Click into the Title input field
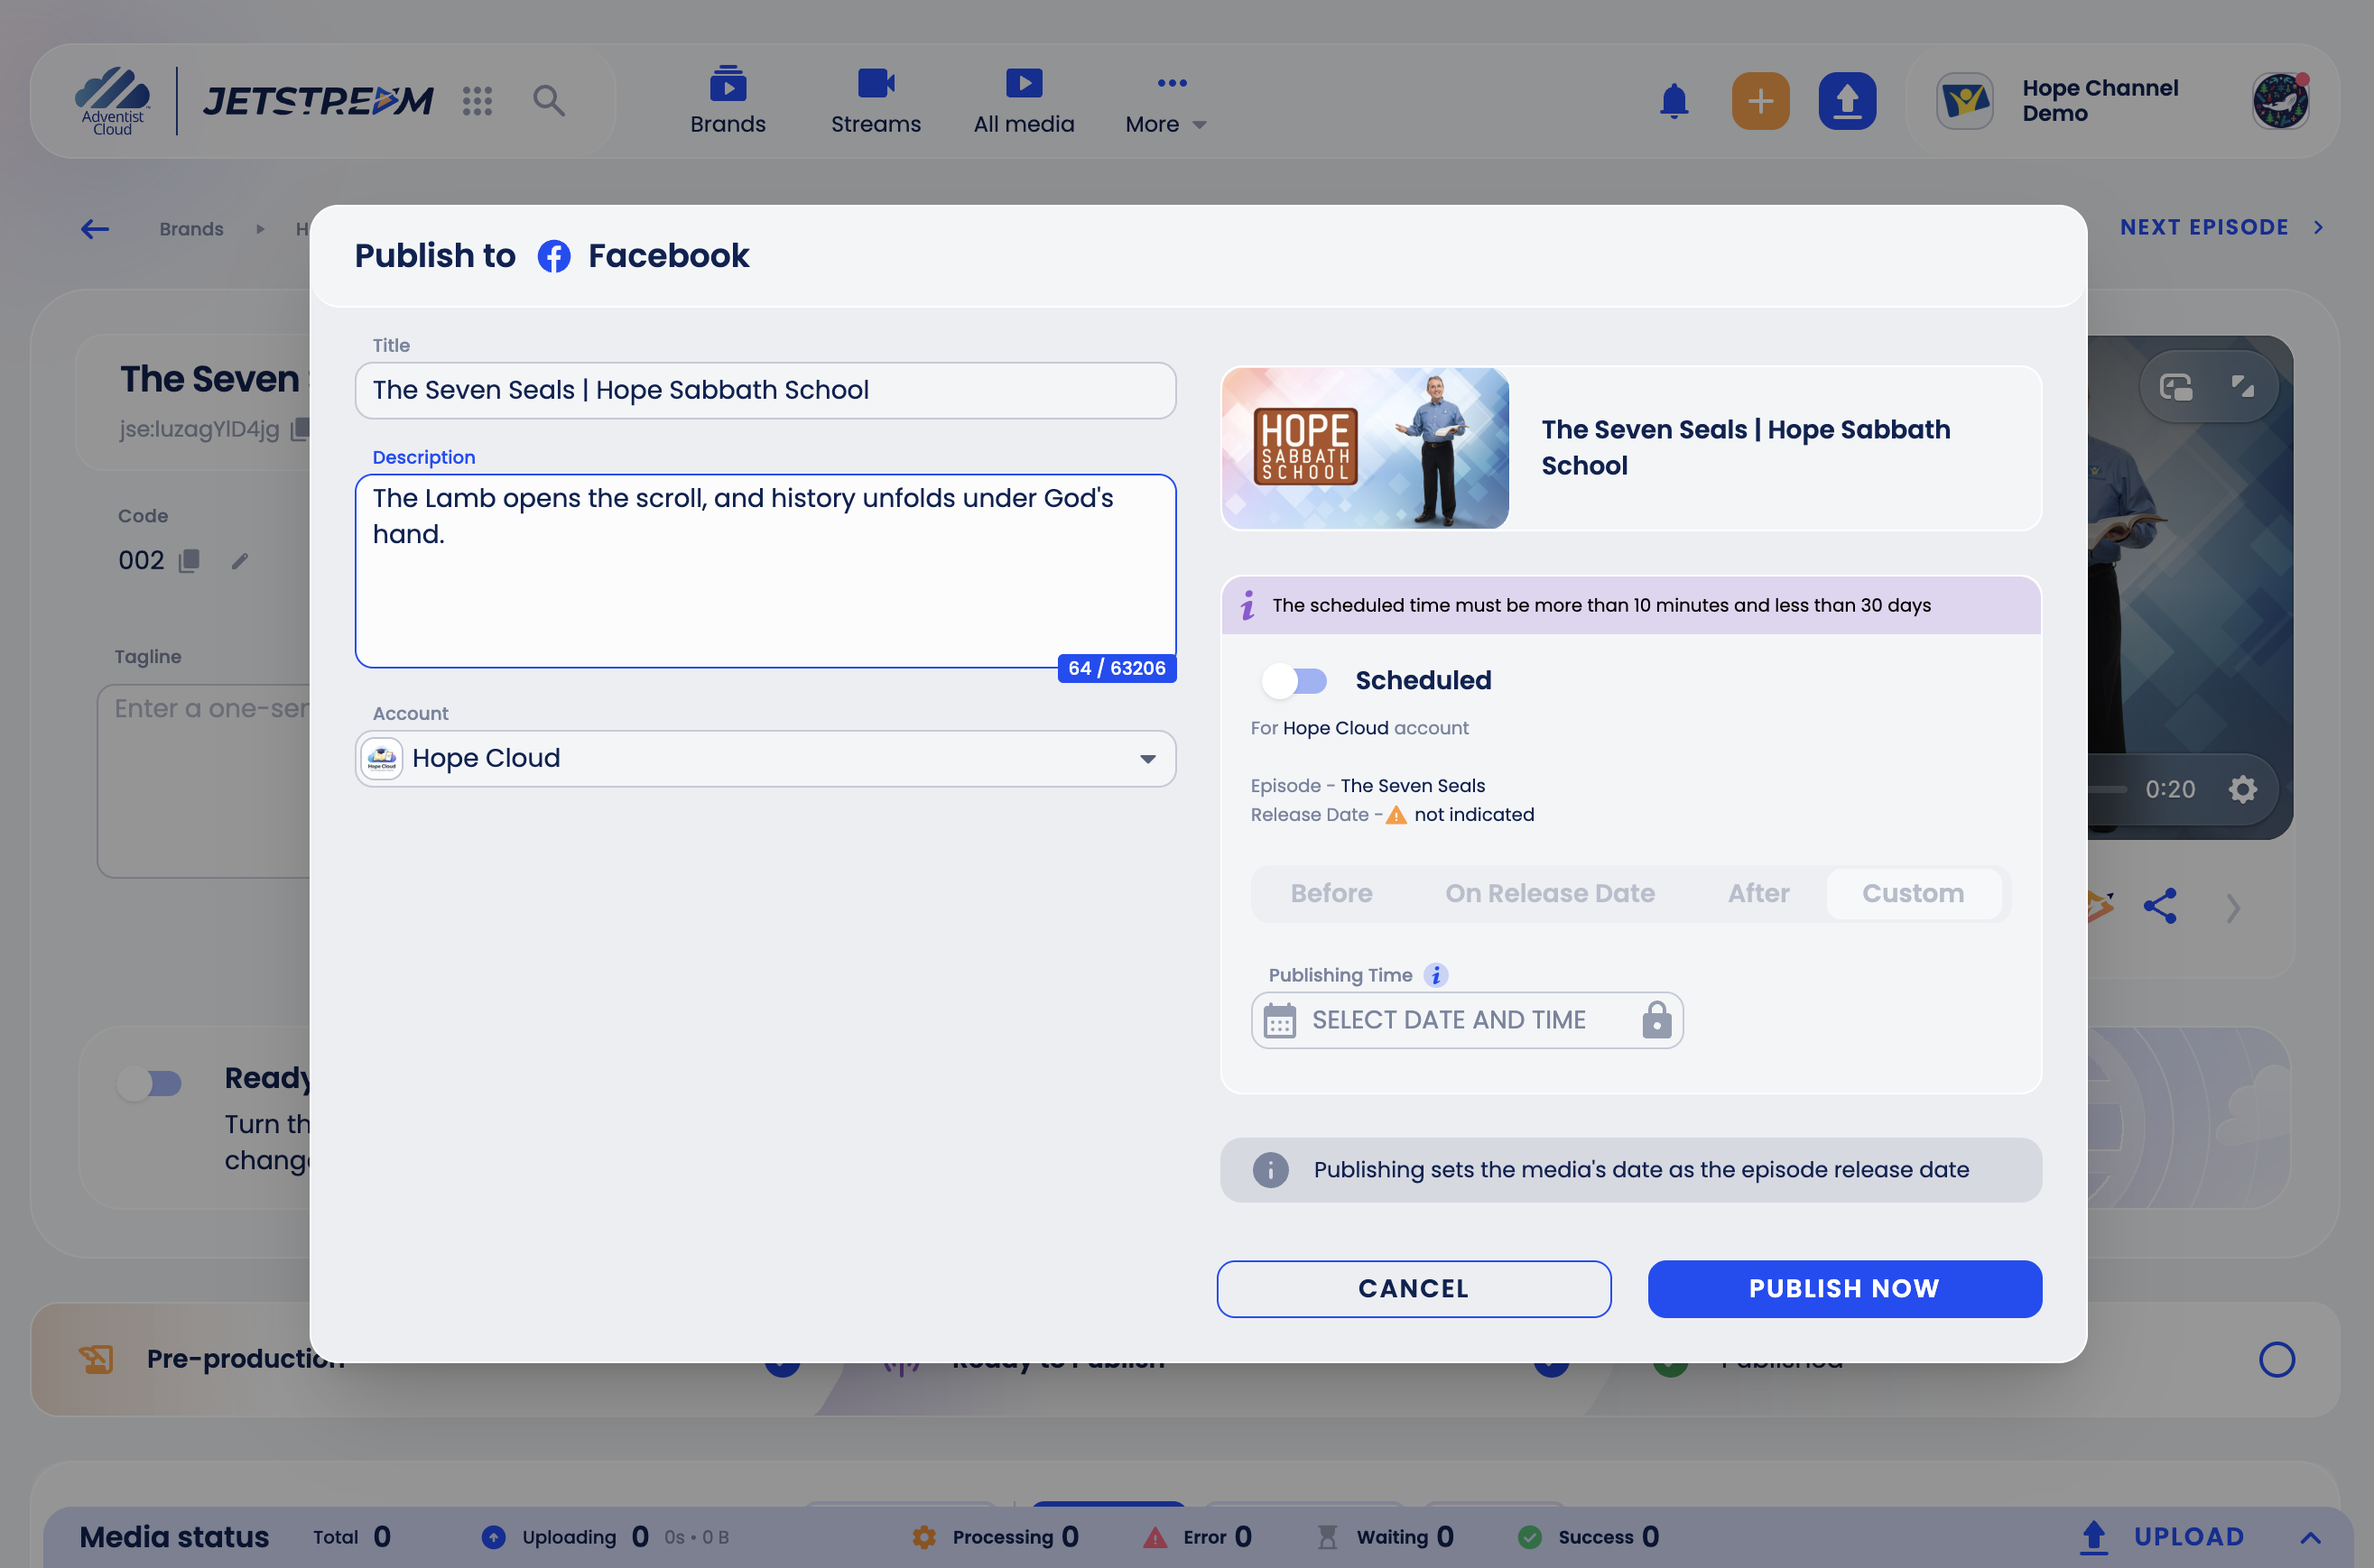2374x1568 pixels. click(765, 390)
